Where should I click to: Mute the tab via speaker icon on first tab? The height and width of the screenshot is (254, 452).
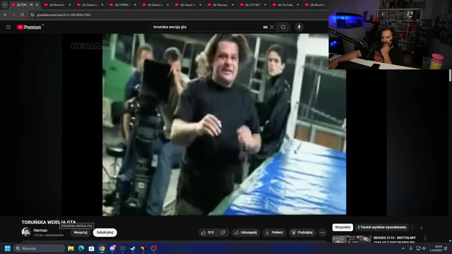(31, 5)
